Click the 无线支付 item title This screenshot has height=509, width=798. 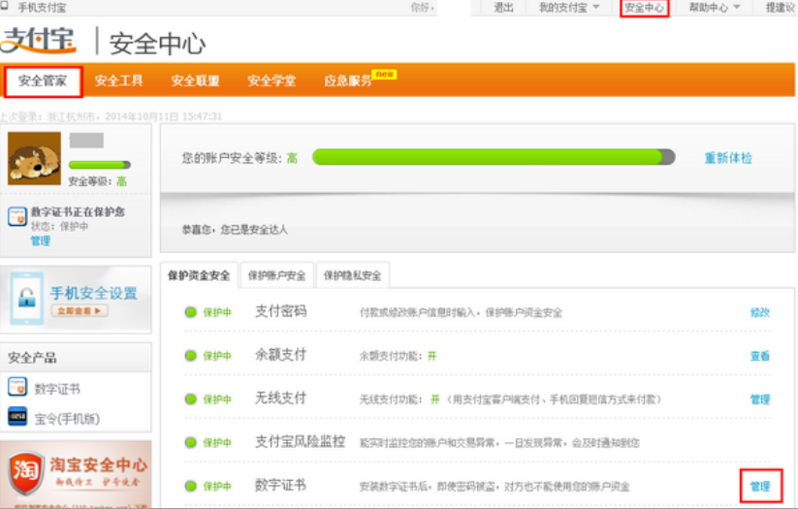click(280, 398)
